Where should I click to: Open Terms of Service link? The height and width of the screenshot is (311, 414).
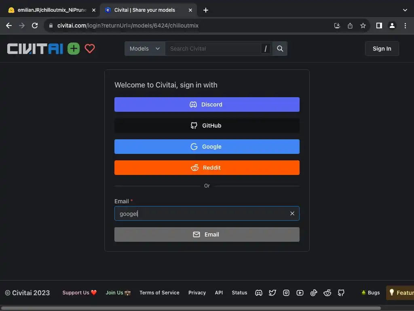pyautogui.click(x=159, y=293)
